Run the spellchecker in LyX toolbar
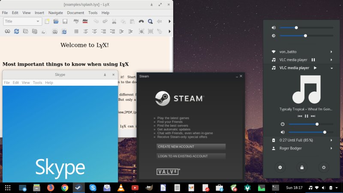This screenshot has width=343, height=193. (x=76, y=21)
